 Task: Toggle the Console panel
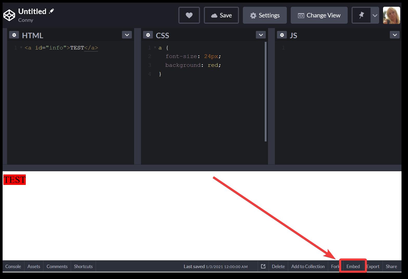pos(13,267)
